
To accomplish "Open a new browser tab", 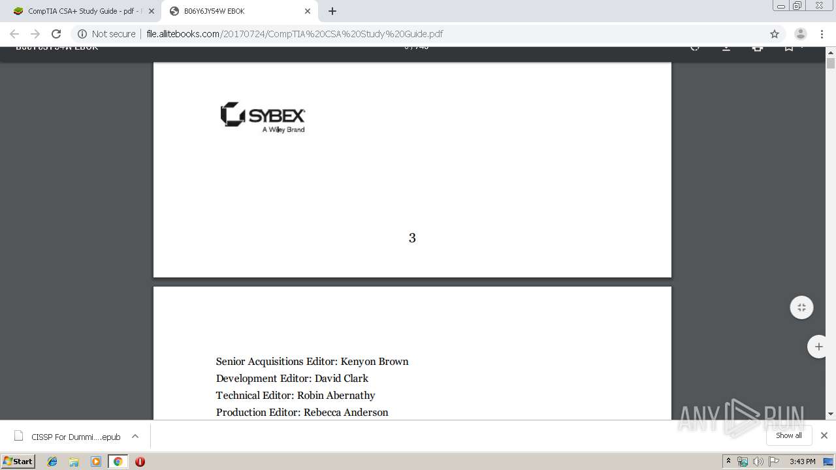I will click(x=332, y=11).
